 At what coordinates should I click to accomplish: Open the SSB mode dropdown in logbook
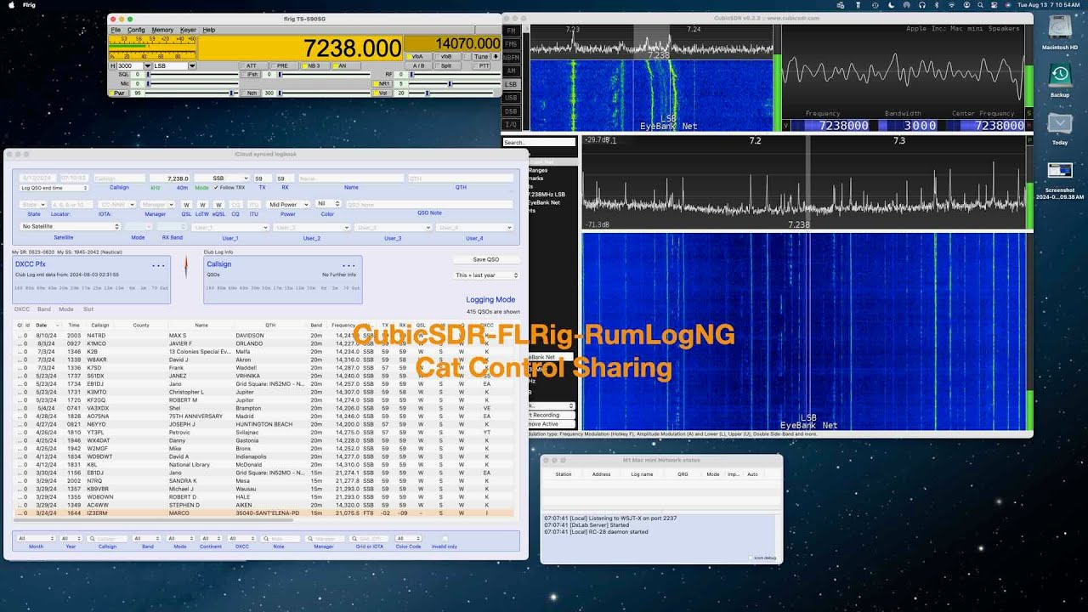[221, 178]
